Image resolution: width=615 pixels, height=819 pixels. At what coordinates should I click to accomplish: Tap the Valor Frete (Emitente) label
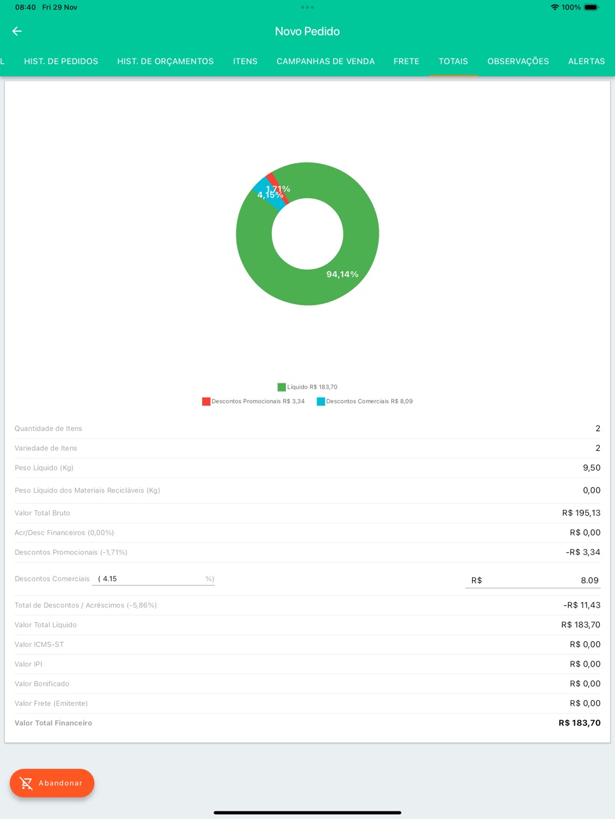[51, 703]
